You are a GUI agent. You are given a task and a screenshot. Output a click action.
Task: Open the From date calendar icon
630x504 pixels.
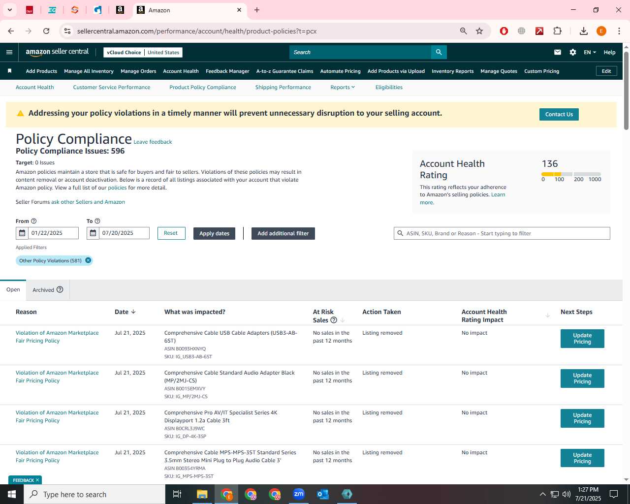(x=22, y=233)
